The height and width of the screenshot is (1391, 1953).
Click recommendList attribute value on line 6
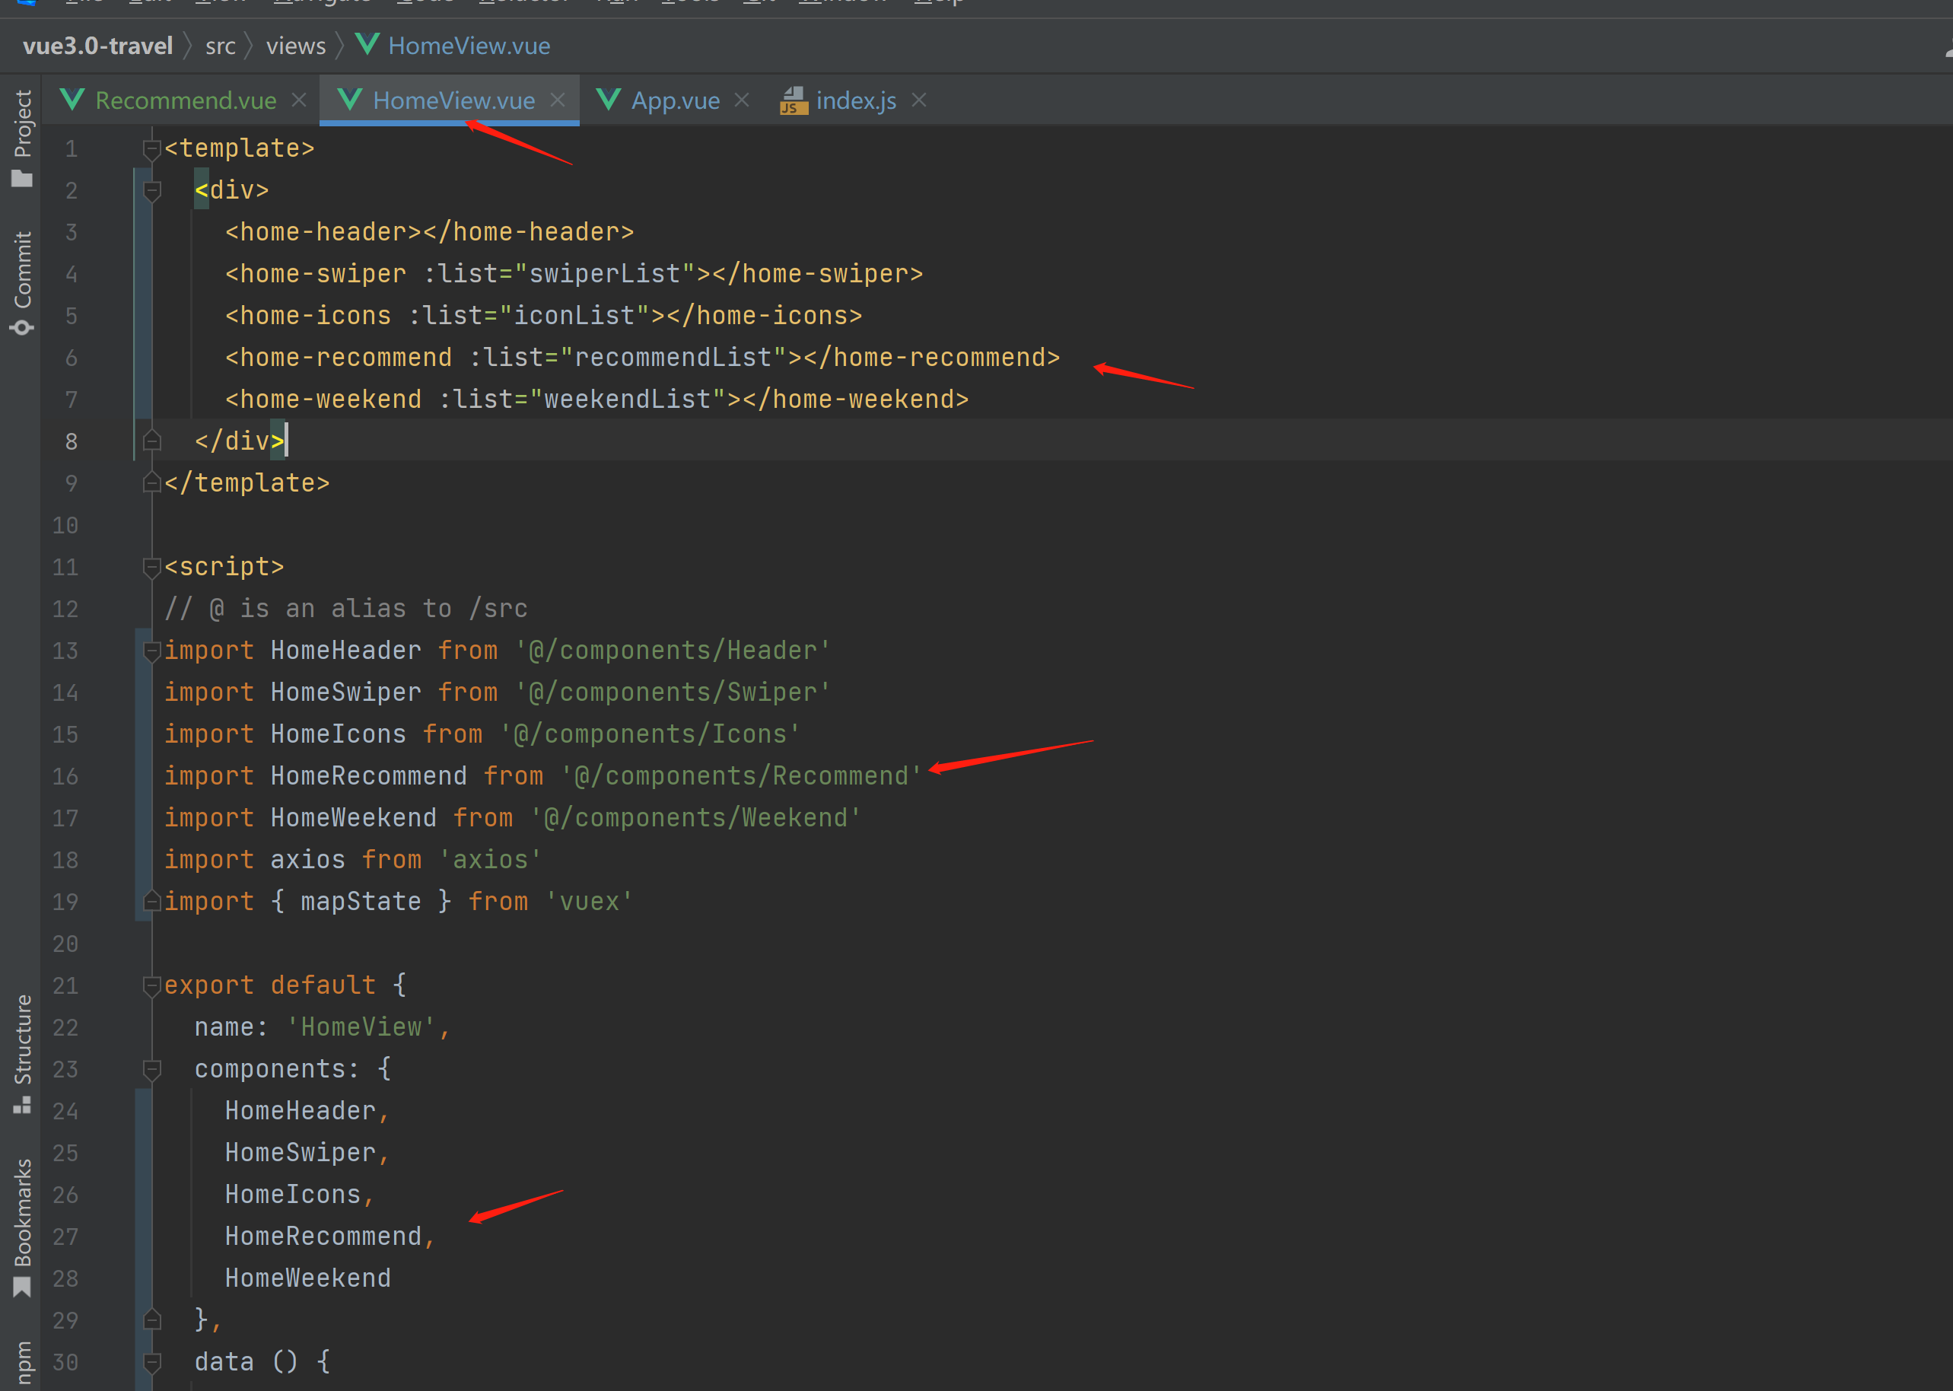pos(673,358)
